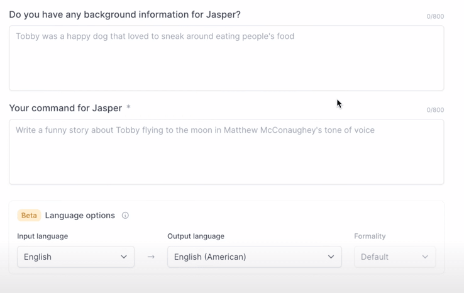This screenshot has width=464, height=293.
Task: Click the "Input language" field label
Action: pos(43,236)
